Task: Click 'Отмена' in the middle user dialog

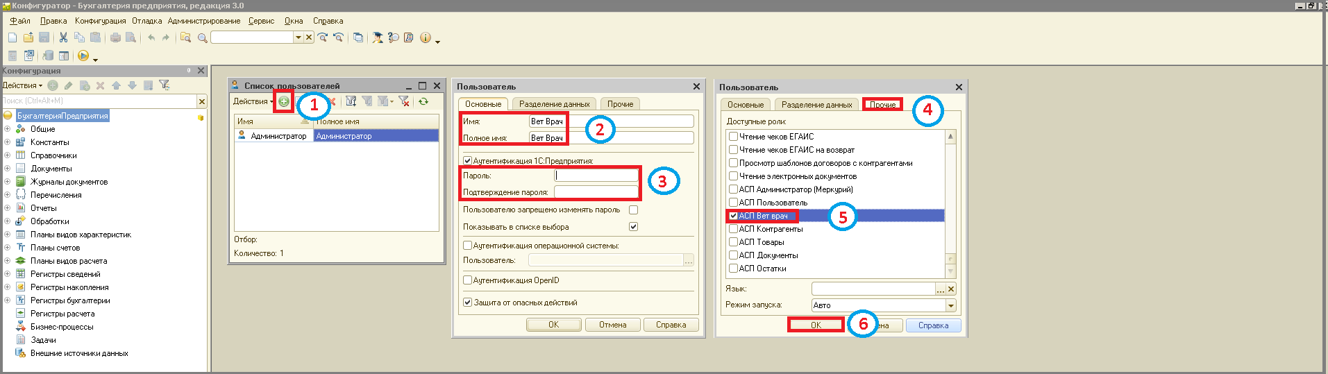Action: tap(613, 325)
